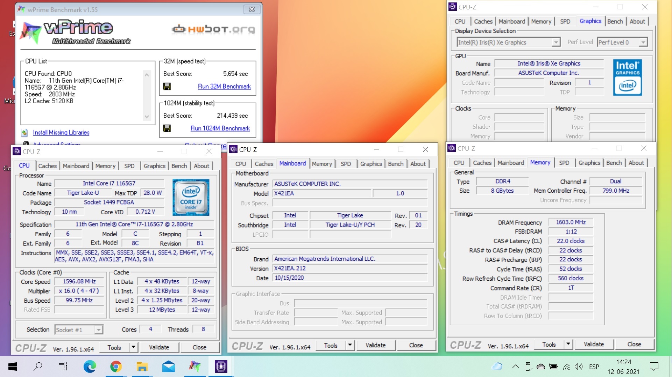672x377 pixels.
Task: Click Validate in the Memory window
Action: click(x=594, y=344)
